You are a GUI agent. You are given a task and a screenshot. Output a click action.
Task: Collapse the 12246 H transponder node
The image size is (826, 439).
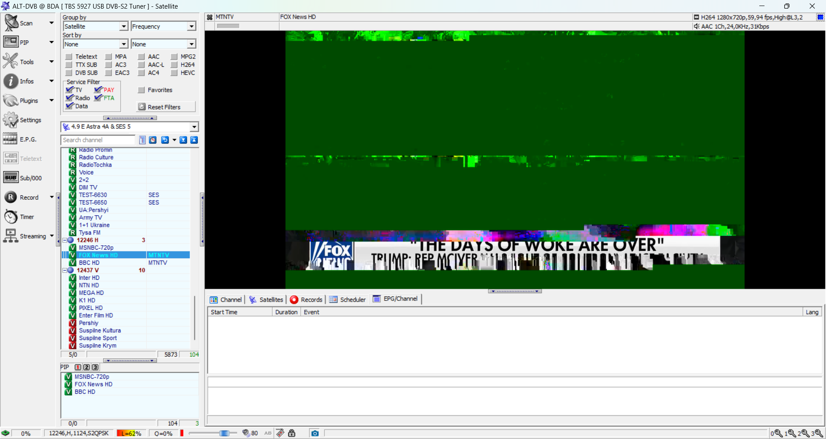tap(65, 240)
